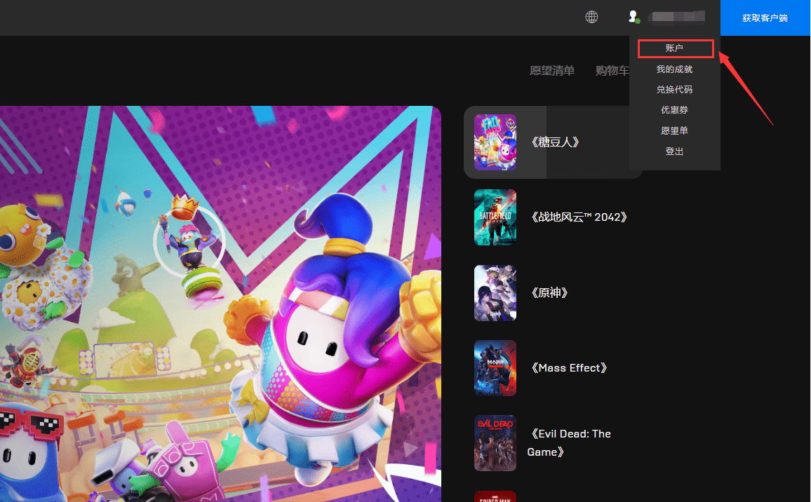This screenshot has width=811, height=502.
Task: Click the user avatar icon in header
Action: 633,17
